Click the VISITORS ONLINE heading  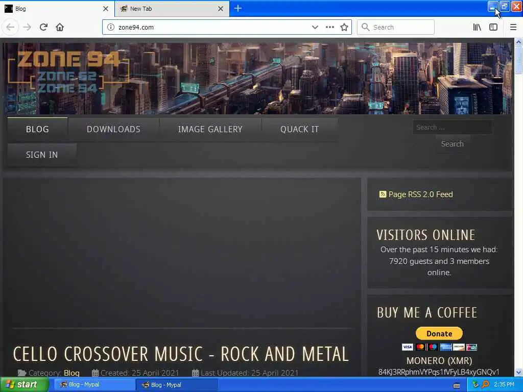pyautogui.click(x=425, y=235)
